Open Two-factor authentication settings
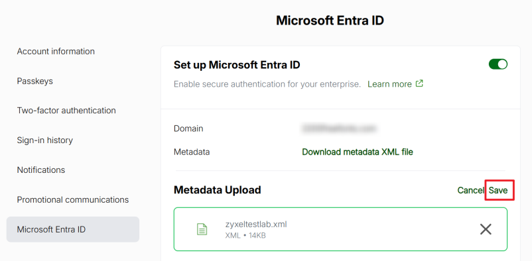Viewport: 532px width, 261px height. pos(66,111)
